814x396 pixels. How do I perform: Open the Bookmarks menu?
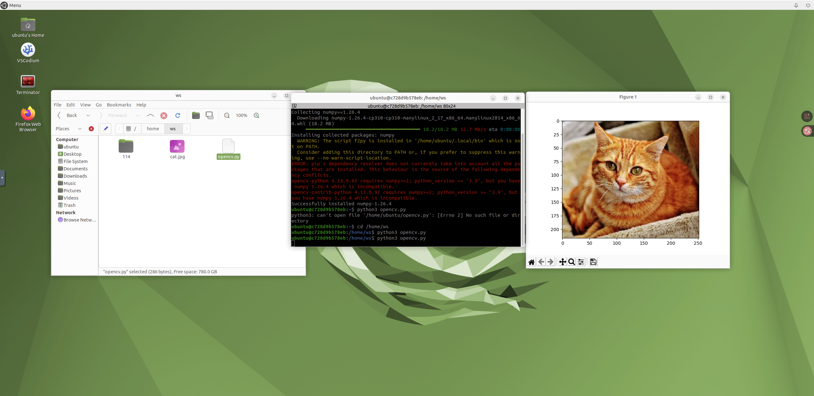[119, 105]
